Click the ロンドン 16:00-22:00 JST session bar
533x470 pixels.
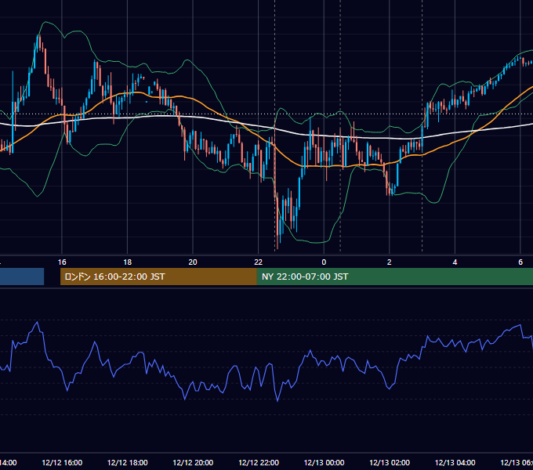click(158, 277)
